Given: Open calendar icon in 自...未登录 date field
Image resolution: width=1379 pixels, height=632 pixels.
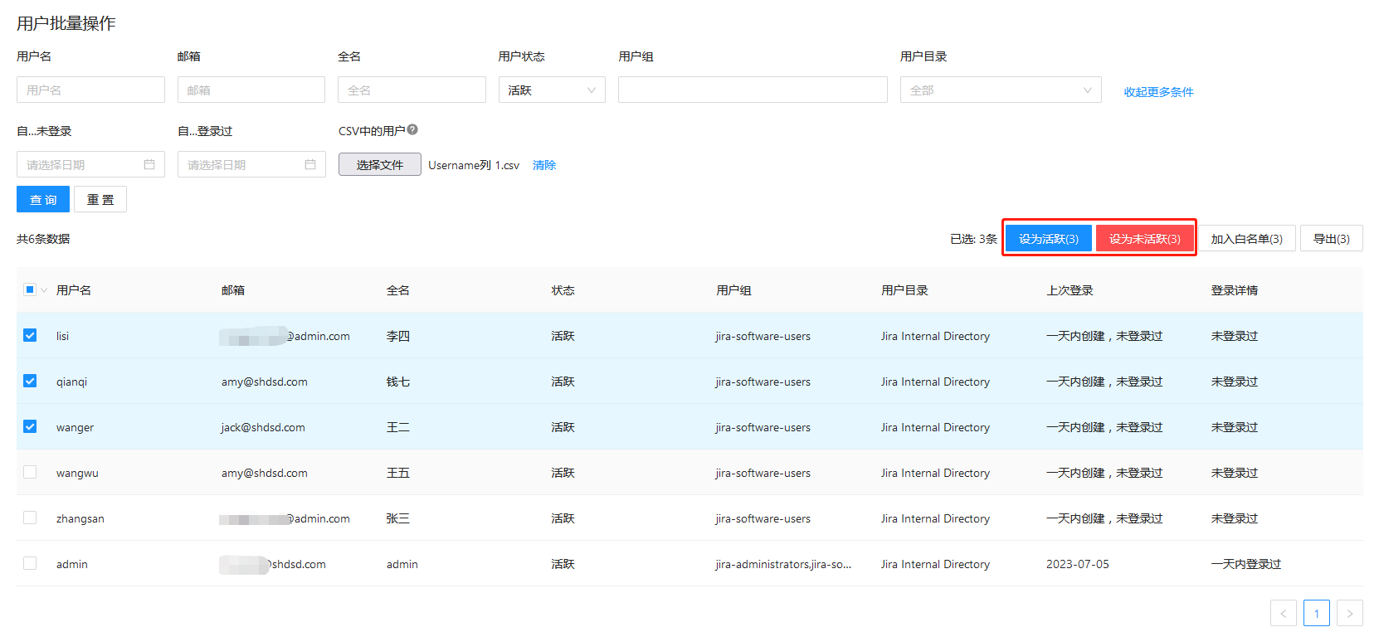Looking at the screenshot, I should (149, 164).
